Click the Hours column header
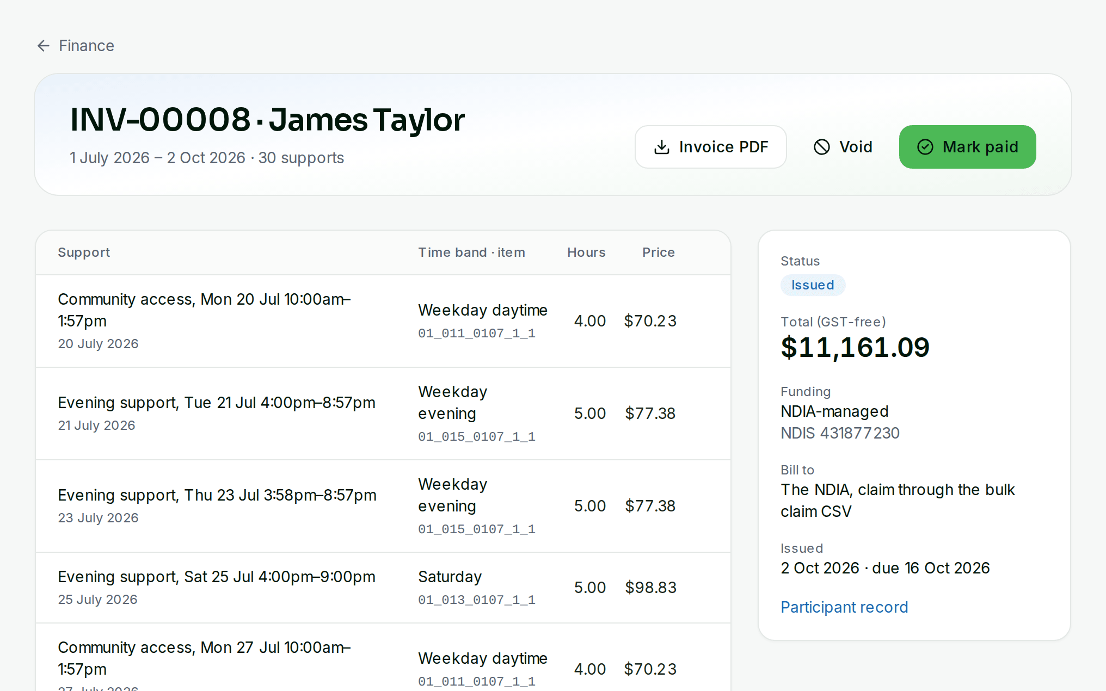This screenshot has height=691, width=1106. [x=586, y=252]
